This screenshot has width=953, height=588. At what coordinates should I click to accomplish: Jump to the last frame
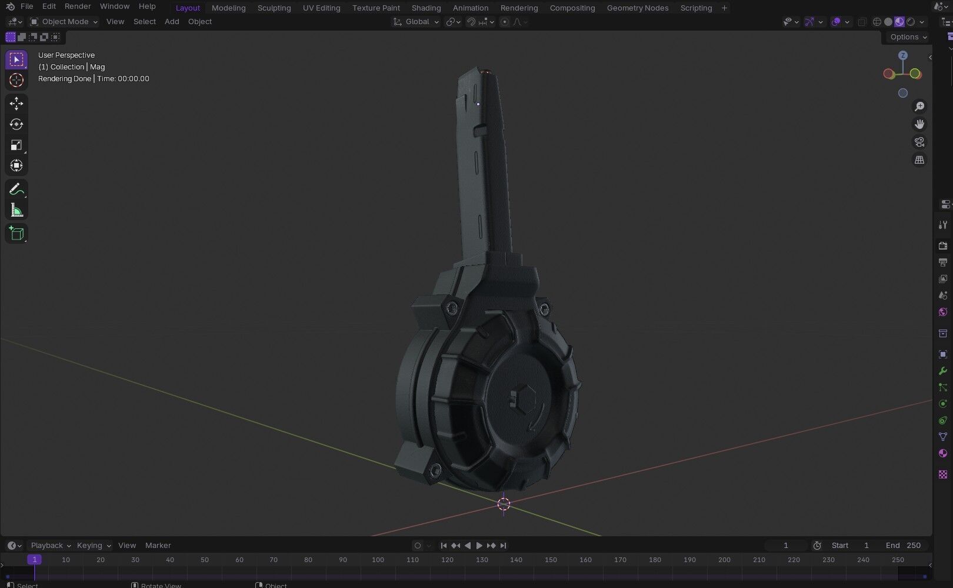coord(503,546)
